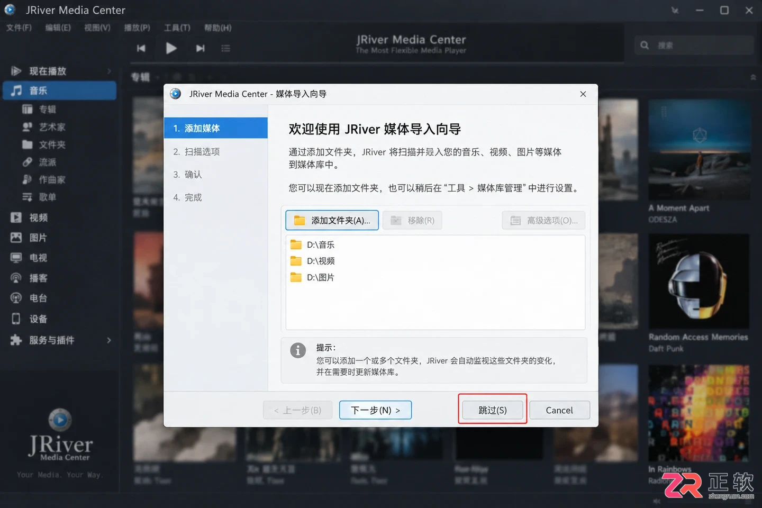Expand the 现在播放 chevron arrow
Screen dimensions: 762x508
click(109, 71)
